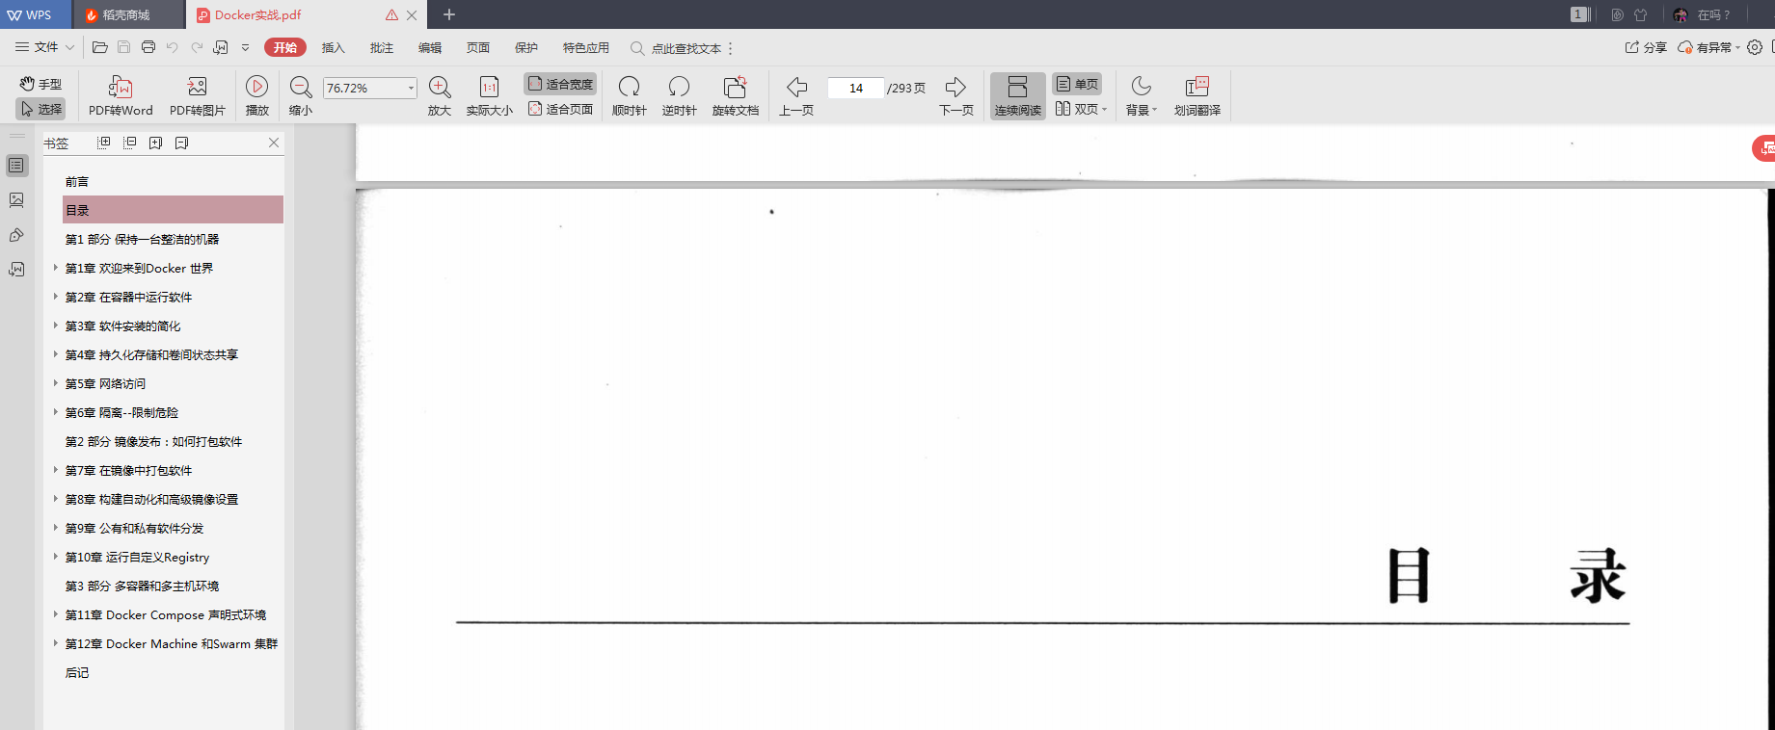1775x730 pixels.
Task: Zoom in with 放大 icon
Action: [x=440, y=95]
